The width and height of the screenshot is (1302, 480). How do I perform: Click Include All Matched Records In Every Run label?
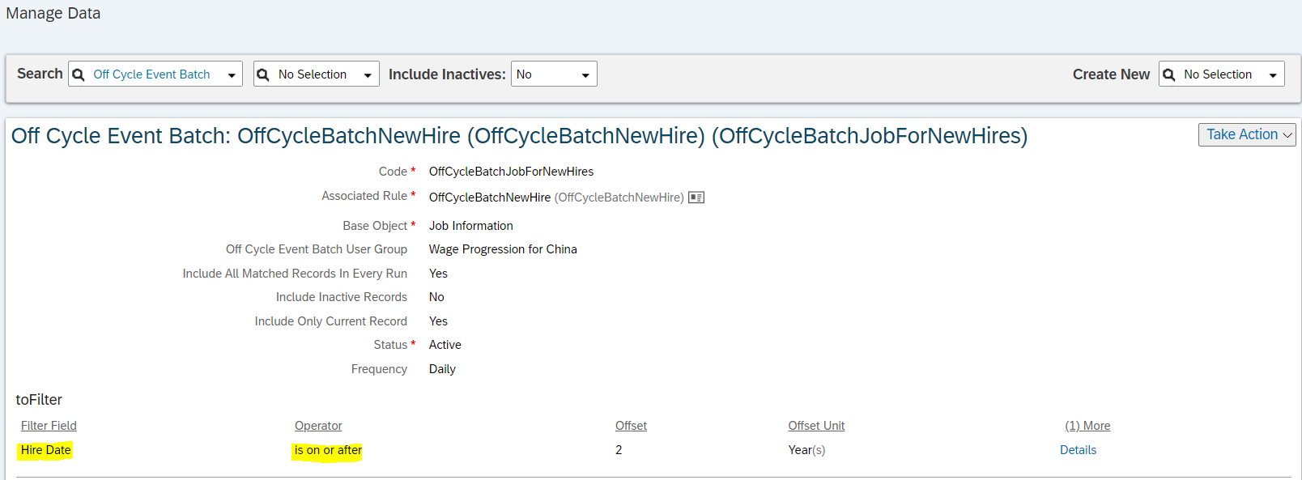(x=295, y=274)
